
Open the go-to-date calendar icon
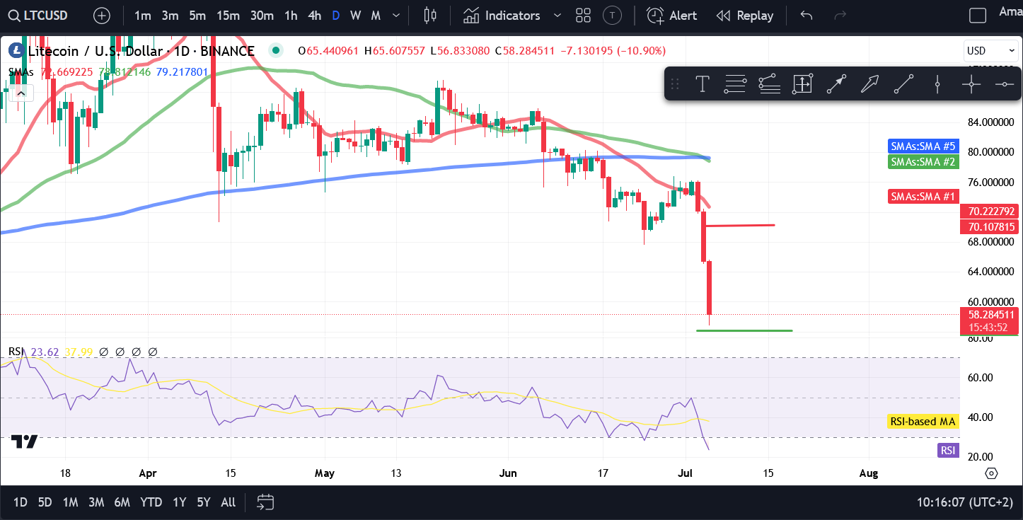265,502
